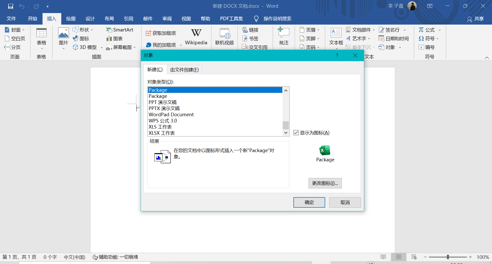
Task: Expand 我的加载项 dropdown arrow
Action: 181,45
